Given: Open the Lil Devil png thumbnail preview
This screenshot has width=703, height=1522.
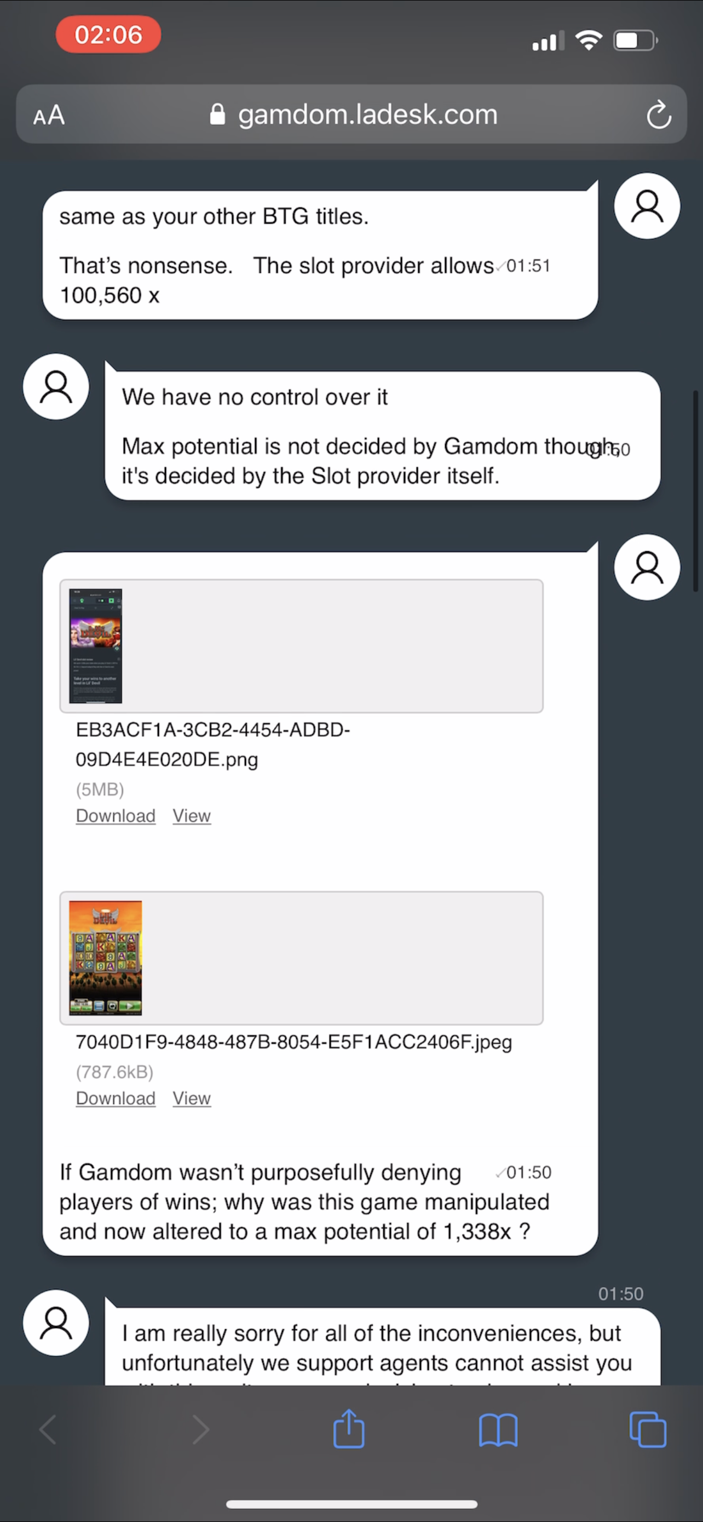Looking at the screenshot, I should click(96, 646).
